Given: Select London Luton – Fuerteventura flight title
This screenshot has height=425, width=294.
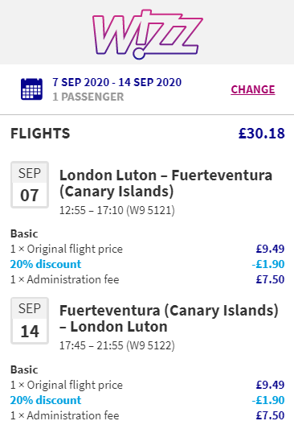Looking at the screenshot, I should coord(165,184).
